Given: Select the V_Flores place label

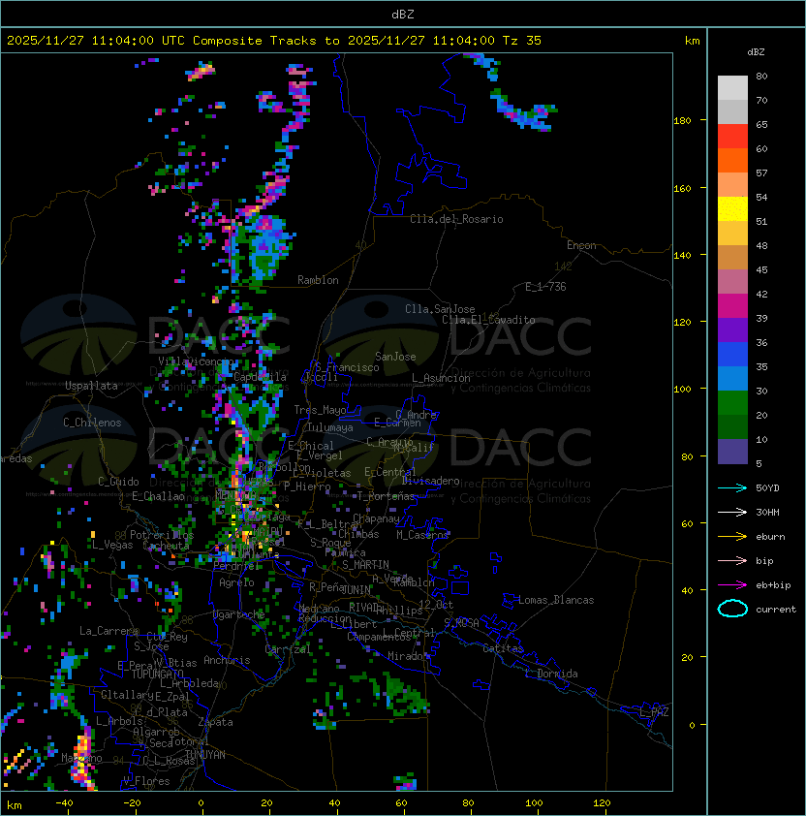Looking at the screenshot, I should click(146, 782).
